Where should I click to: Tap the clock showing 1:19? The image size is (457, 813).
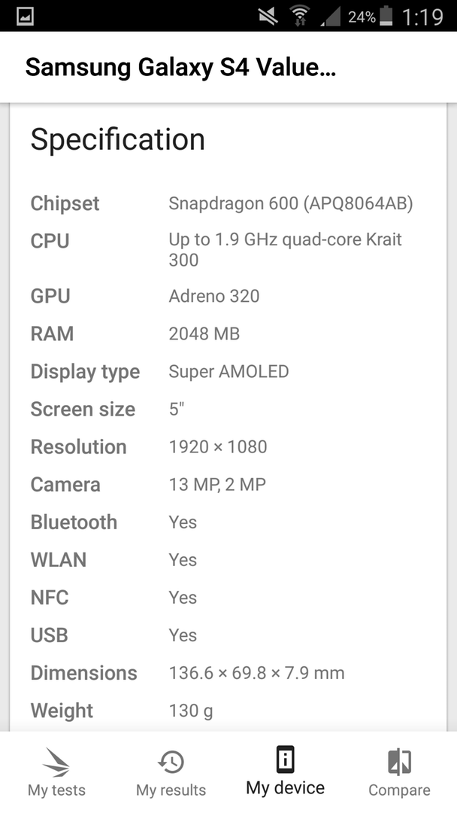(x=423, y=17)
